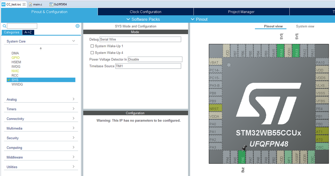Enable System Wake-Up 4 checkbox
Screen dimensions: 335x176
click(92, 53)
